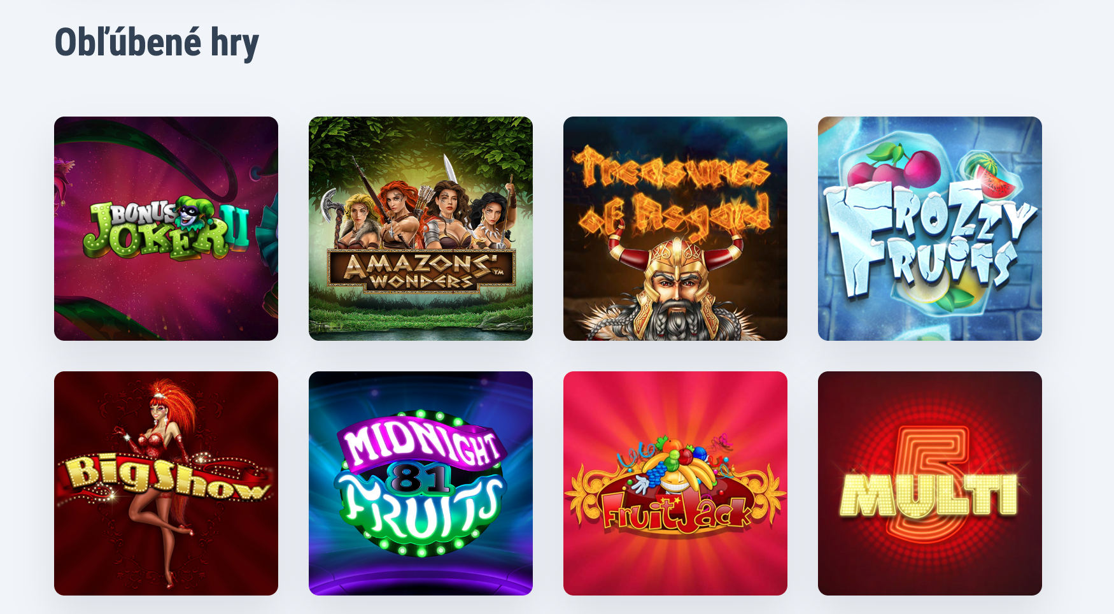Click the flaming Treasures of Asgard title
This screenshot has height=614, width=1114.
coord(673,191)
